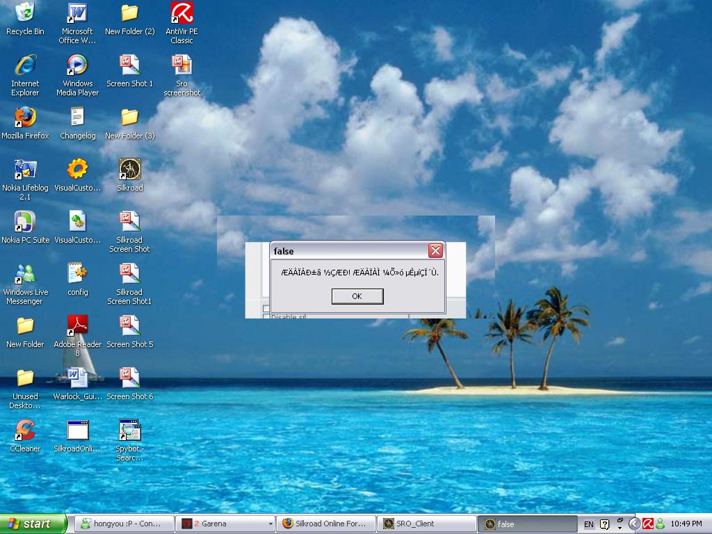Screen dimensions: 712x534
Task: Expand hidden system tray icons chevron
Action: pyautogui.click(x=634, y=524)
